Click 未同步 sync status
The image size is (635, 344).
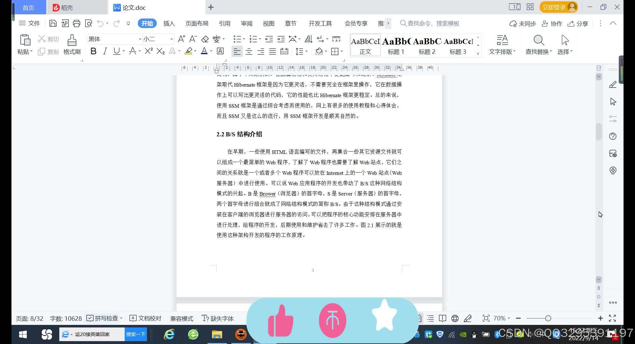[522, 24]
